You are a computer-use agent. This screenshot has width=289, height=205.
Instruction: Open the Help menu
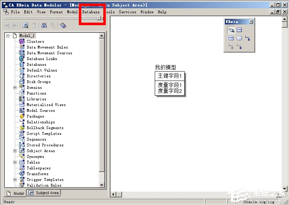pyautogui.click(x=162, y=12)
